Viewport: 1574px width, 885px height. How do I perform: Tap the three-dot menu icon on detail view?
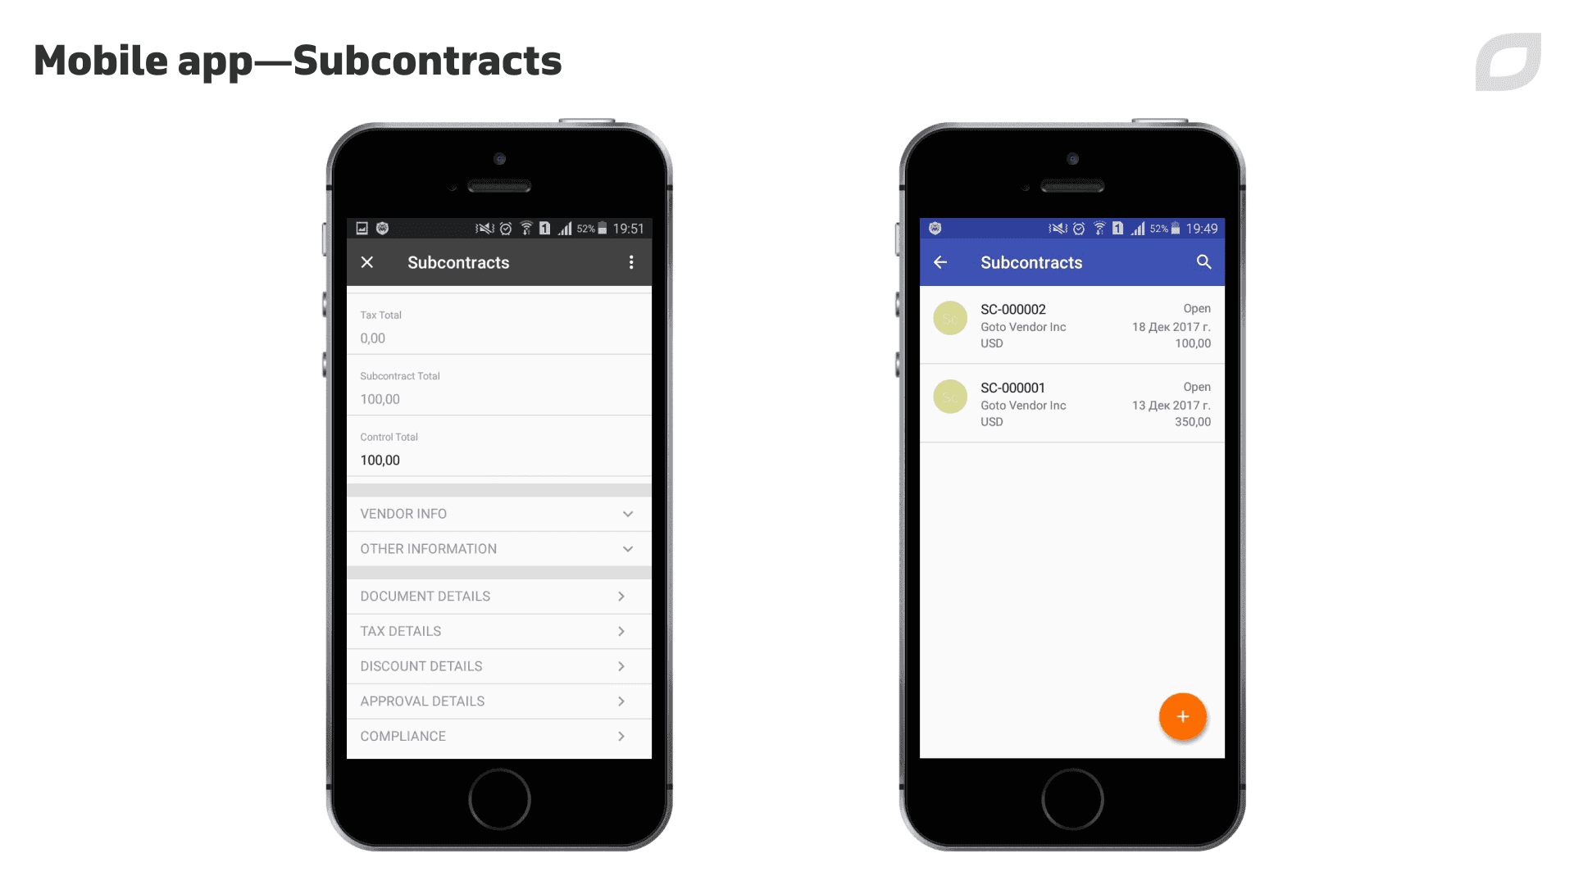point(630,261)
